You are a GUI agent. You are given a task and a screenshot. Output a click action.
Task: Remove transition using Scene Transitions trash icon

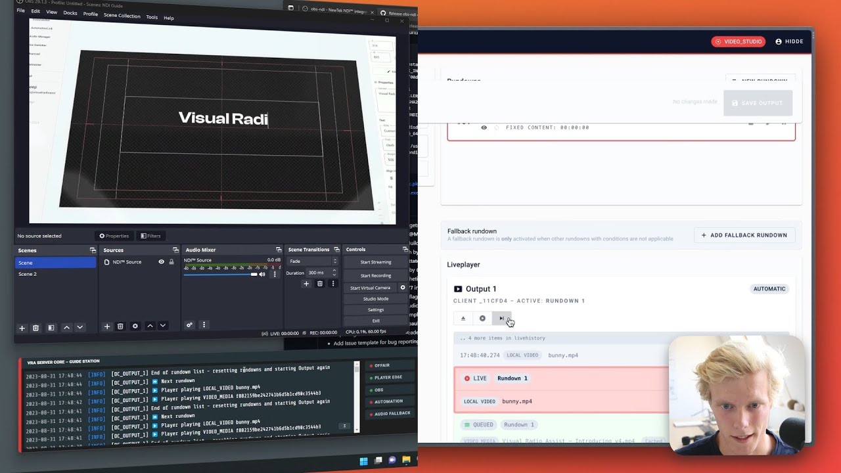[320, 284]
